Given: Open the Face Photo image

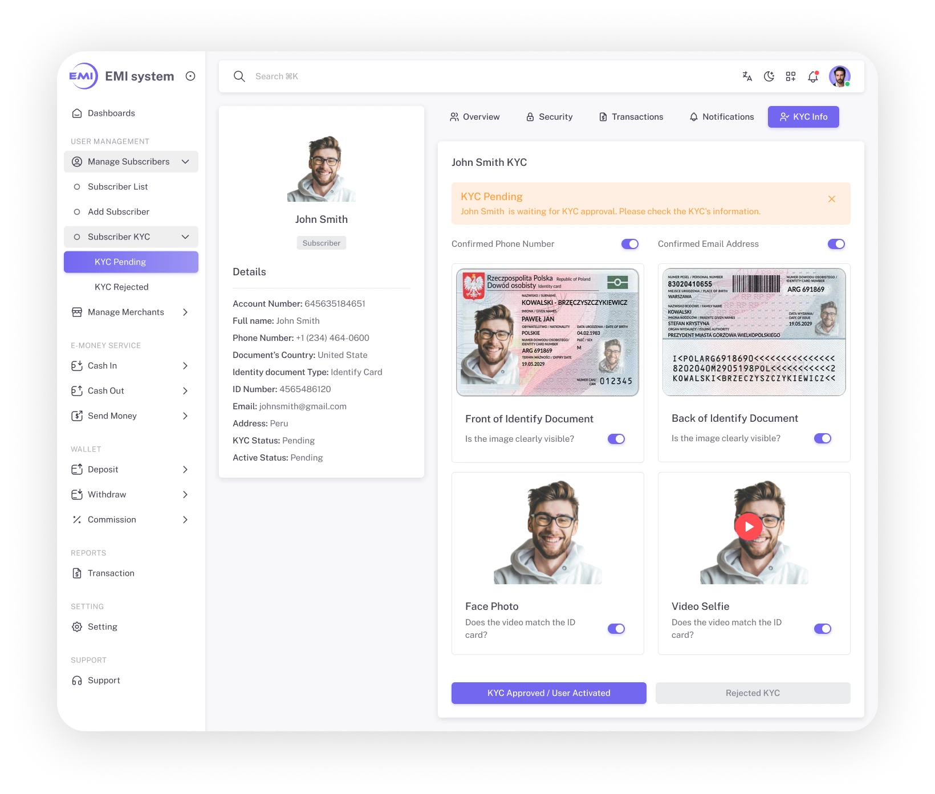Looking at the screenshot, I should [x=548, y=532].
